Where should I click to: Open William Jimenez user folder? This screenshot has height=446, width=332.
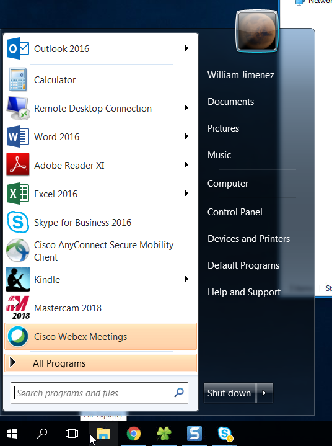241,75
